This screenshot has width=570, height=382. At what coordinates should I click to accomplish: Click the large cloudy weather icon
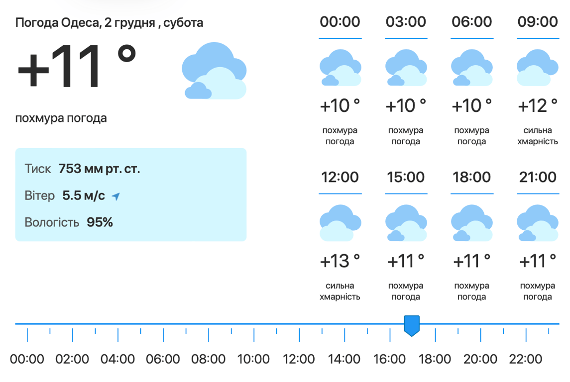pyautogui.click(x=215, y=71)
